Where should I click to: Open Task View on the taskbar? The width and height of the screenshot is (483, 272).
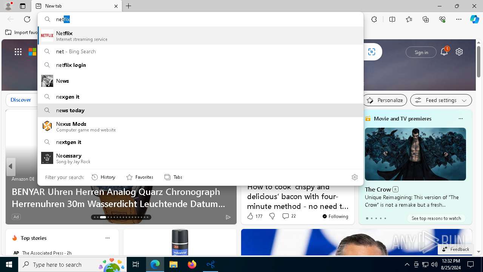pyautogui.click(x=136, y=264)
